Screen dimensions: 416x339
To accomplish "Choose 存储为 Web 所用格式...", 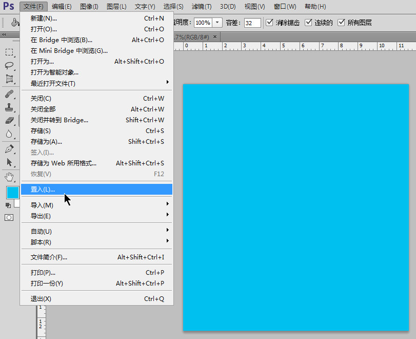I will pyautogui.click(x=96, y=163).
